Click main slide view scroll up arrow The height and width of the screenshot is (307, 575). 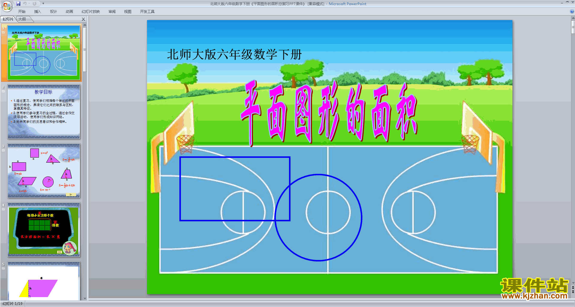pos(573,18)
